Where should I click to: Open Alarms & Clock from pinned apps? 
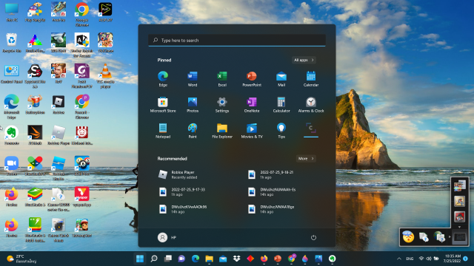click(x=311, y=105)
